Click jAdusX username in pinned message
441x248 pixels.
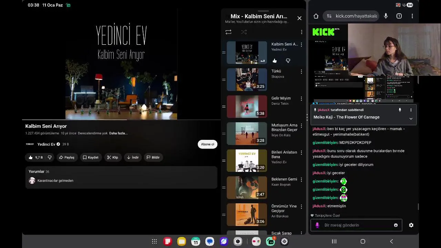click(324, 110)
